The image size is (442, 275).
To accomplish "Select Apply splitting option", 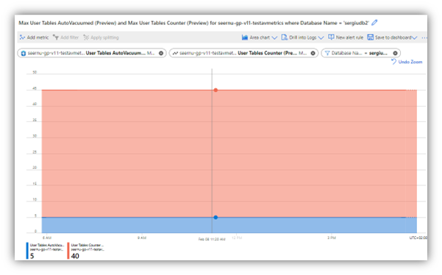I will (101, 37).
